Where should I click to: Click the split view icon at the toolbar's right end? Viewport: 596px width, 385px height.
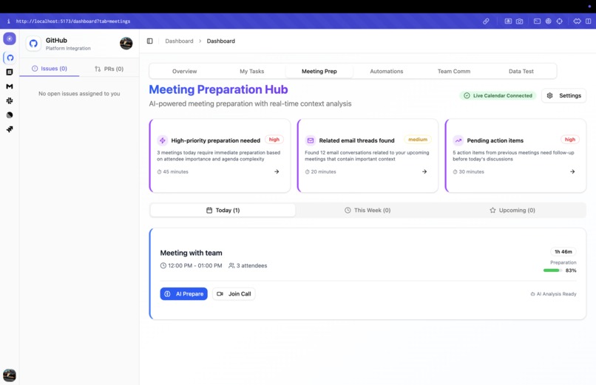[x=589, y=21]
